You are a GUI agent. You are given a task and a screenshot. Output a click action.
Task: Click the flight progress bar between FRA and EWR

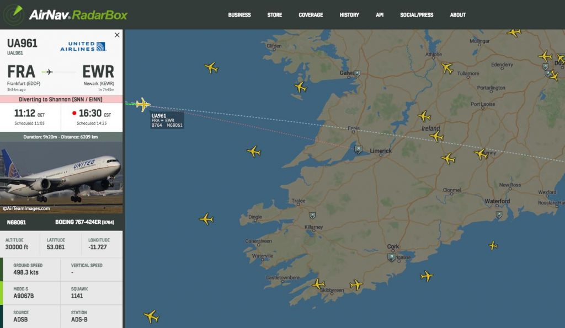pos(58,72)
